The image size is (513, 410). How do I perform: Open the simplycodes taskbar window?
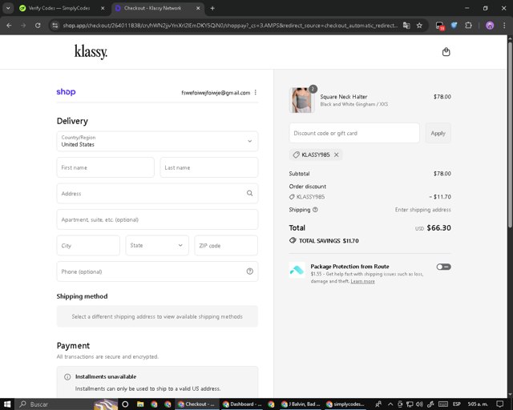coord(345,404)
